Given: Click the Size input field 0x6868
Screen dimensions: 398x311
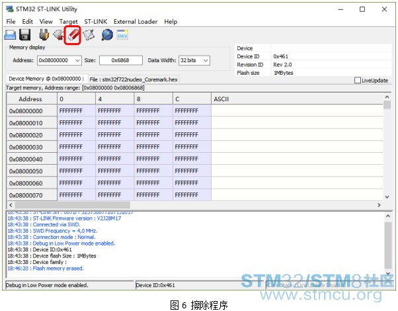Looking at the screenshot, I should [x=121, y=60].
